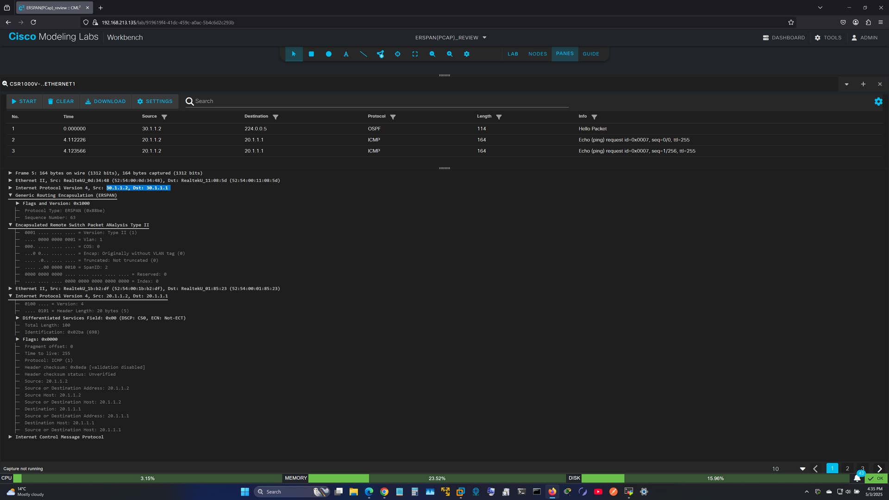The height and width of the screenshot is (500, 889).
Task: Zoom in on the workbench canvas
Action: 449,54
